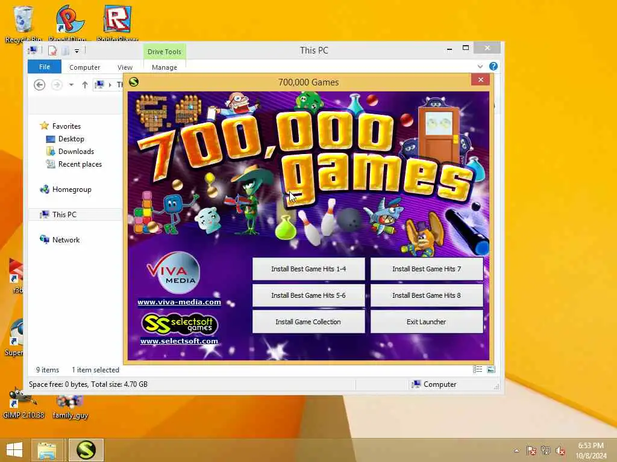The height and width of the screenshot is (462, 617).
Task: Open recent locations dropdown arrow
Action: (x=71, y=85)
